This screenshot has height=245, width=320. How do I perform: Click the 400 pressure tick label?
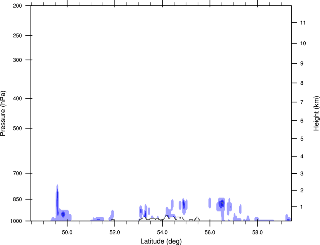17,98
